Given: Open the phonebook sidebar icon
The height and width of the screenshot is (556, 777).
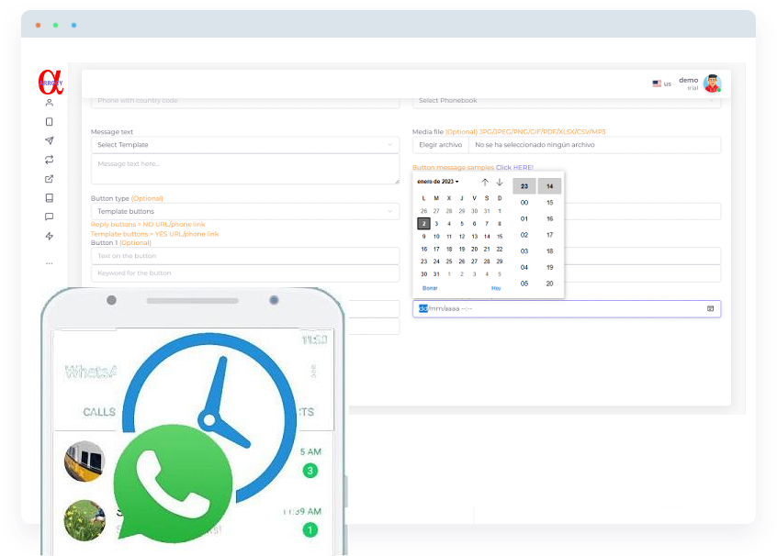Looking at the screenshot, I should [x=50, y=198].
